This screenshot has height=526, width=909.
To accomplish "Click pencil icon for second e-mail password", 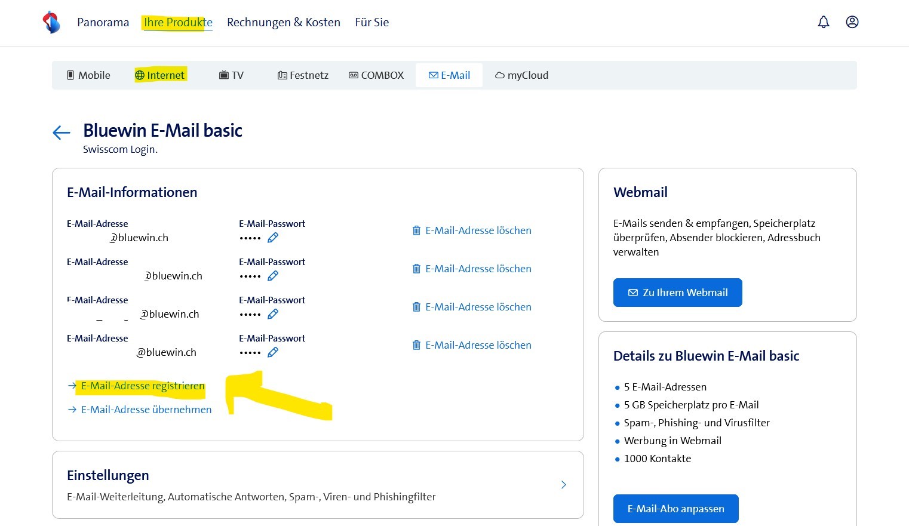I will (273, 276).
